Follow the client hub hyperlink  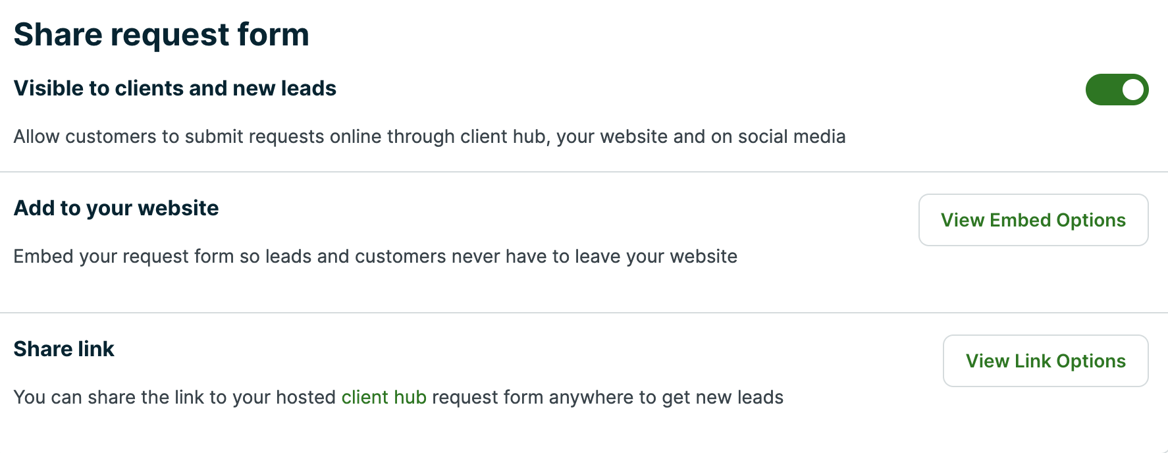pos(384,397)
